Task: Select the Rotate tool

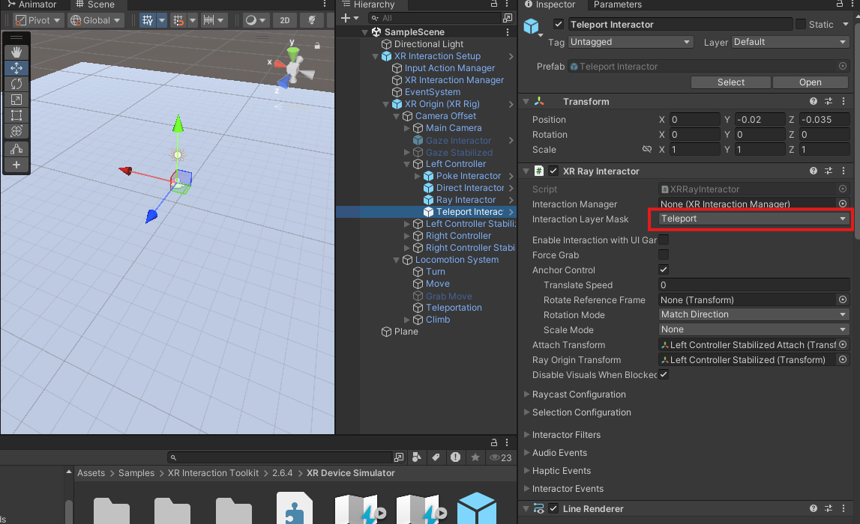Action: (16, 84)
